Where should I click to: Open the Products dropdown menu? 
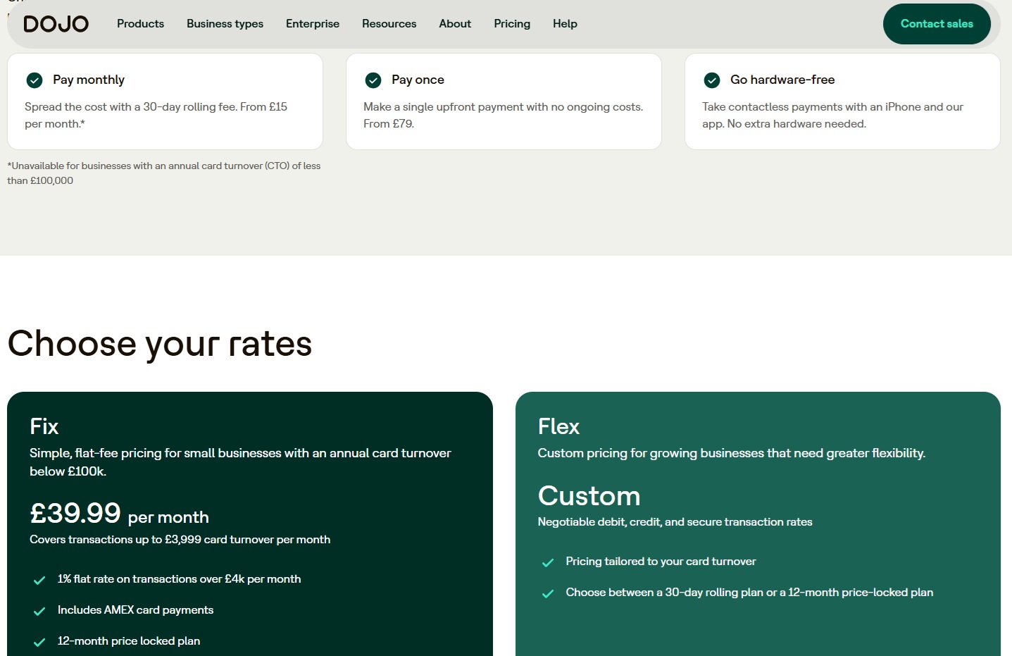140,23
